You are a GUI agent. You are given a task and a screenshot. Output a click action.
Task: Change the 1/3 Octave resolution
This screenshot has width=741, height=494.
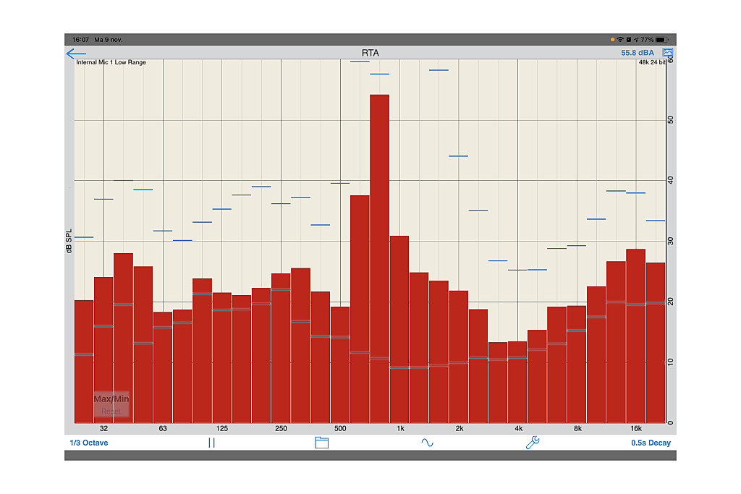pos(89,443)
